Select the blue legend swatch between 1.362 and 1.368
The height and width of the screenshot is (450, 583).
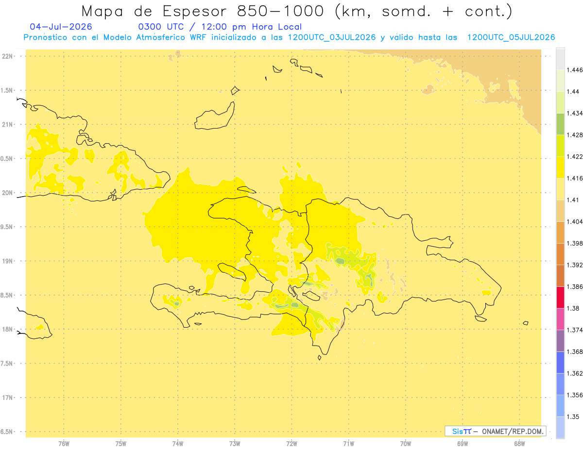click(x=560, y=362)
